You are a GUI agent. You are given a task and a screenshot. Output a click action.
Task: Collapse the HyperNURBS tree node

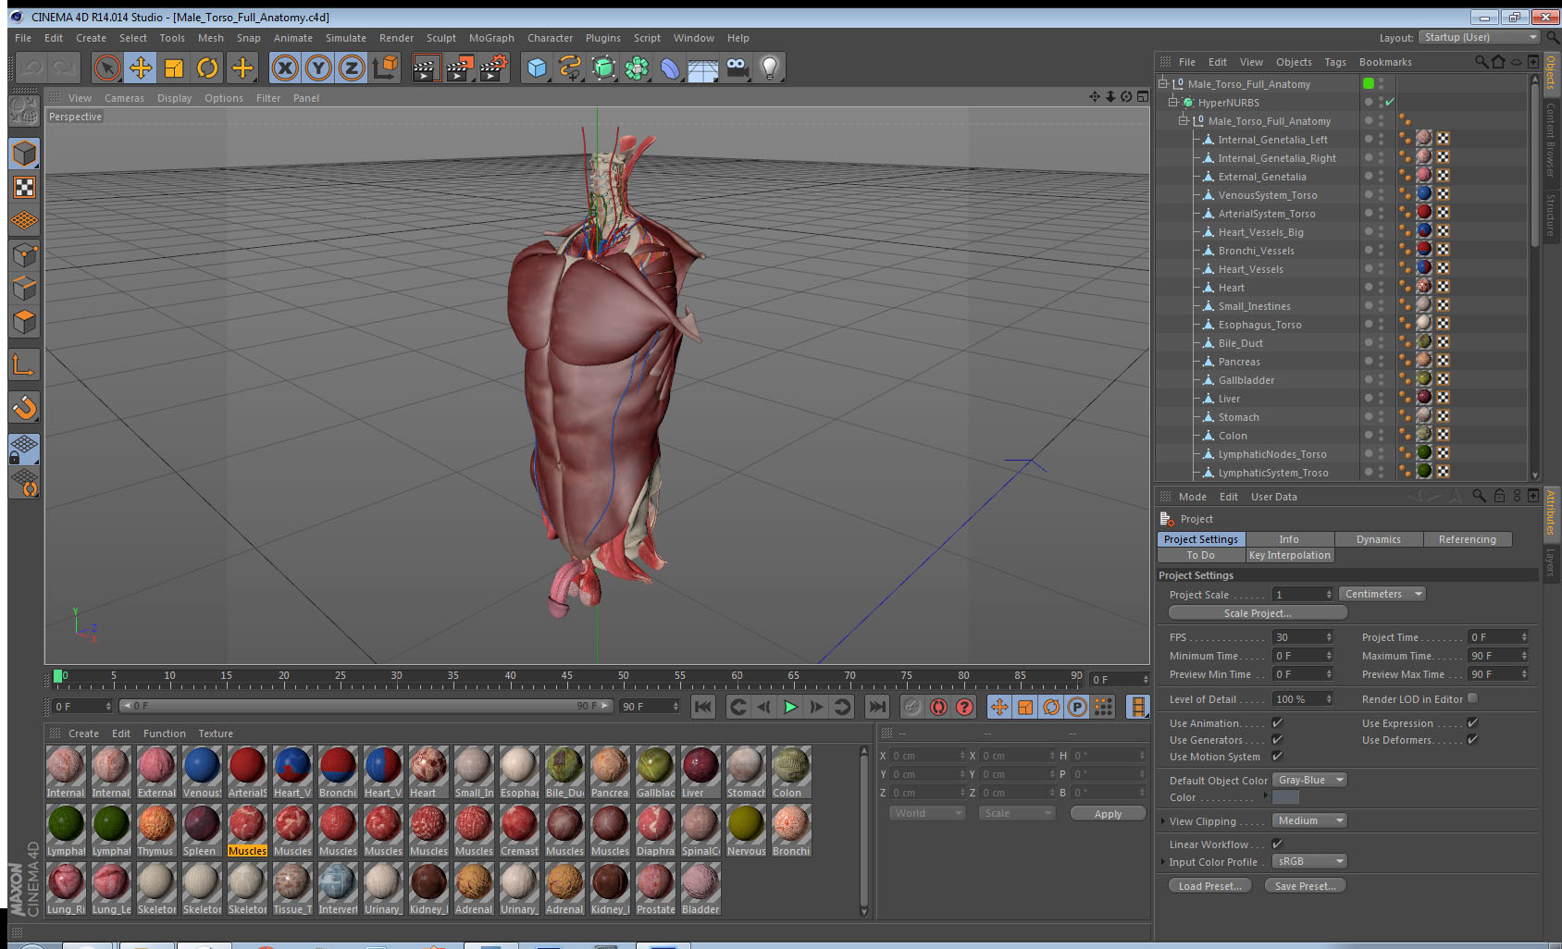(1173, 102)
